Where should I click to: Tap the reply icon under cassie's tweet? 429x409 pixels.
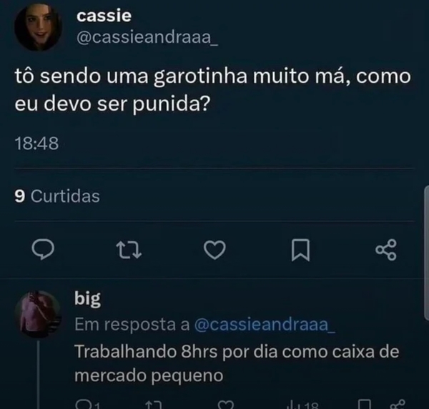click(x=43, y=249)
